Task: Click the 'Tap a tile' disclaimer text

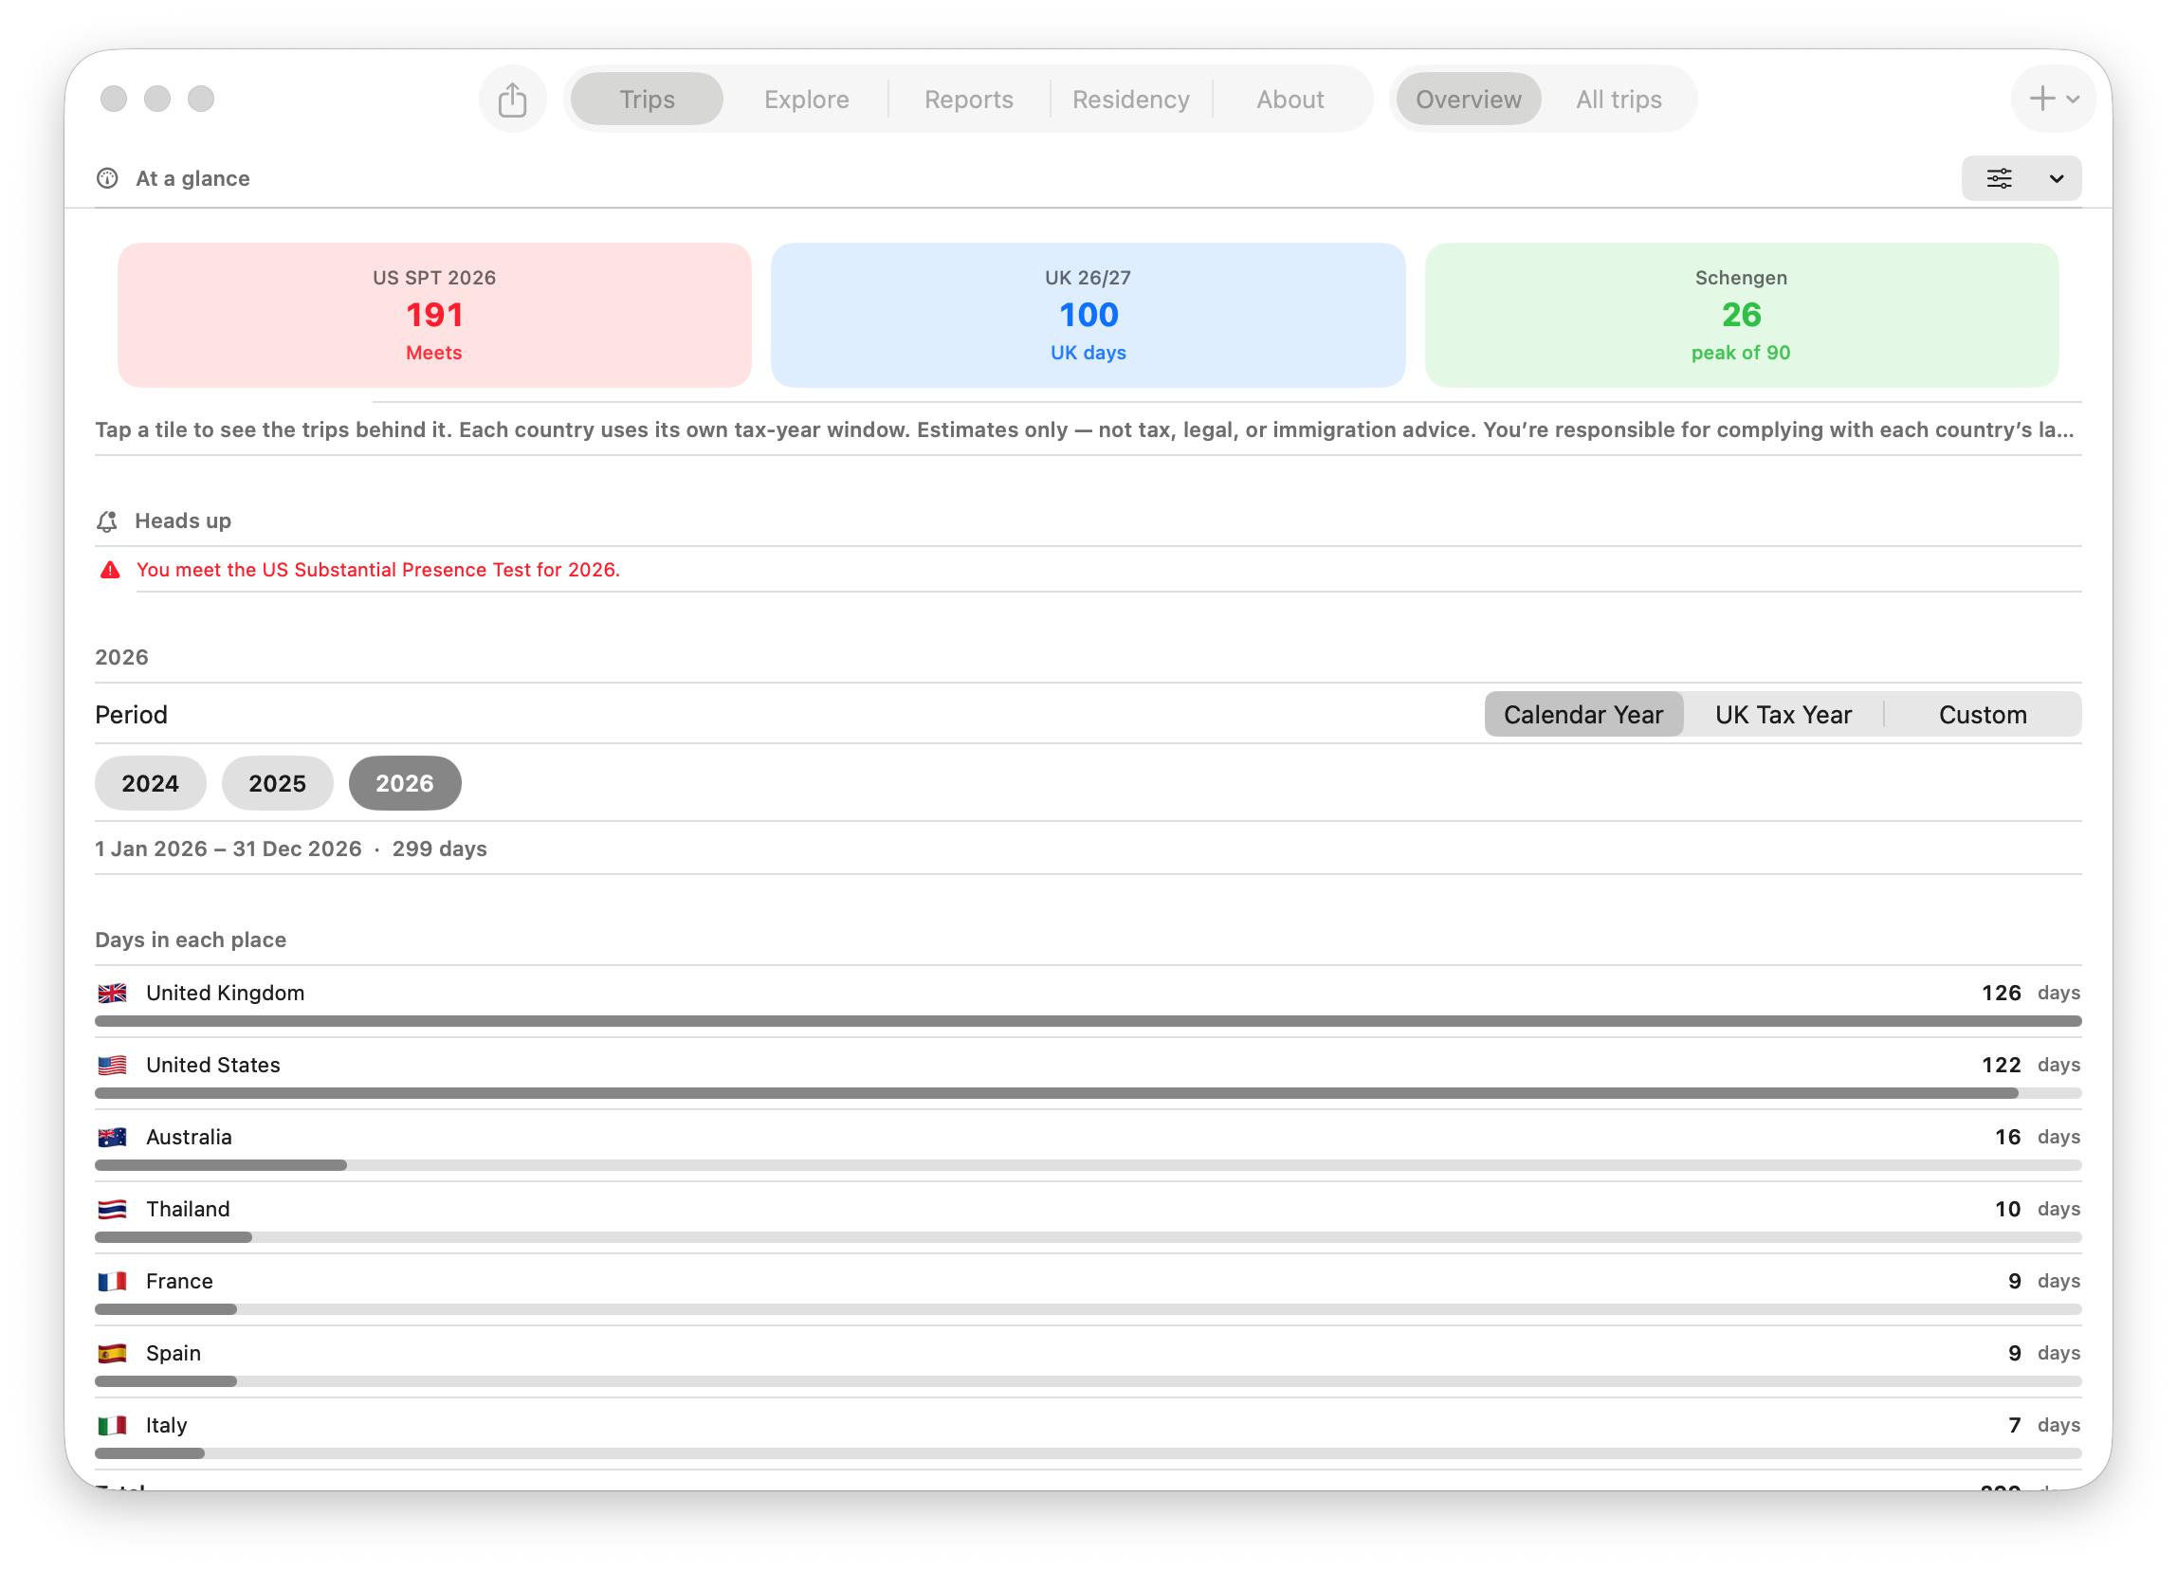Action: (1085, 429)
